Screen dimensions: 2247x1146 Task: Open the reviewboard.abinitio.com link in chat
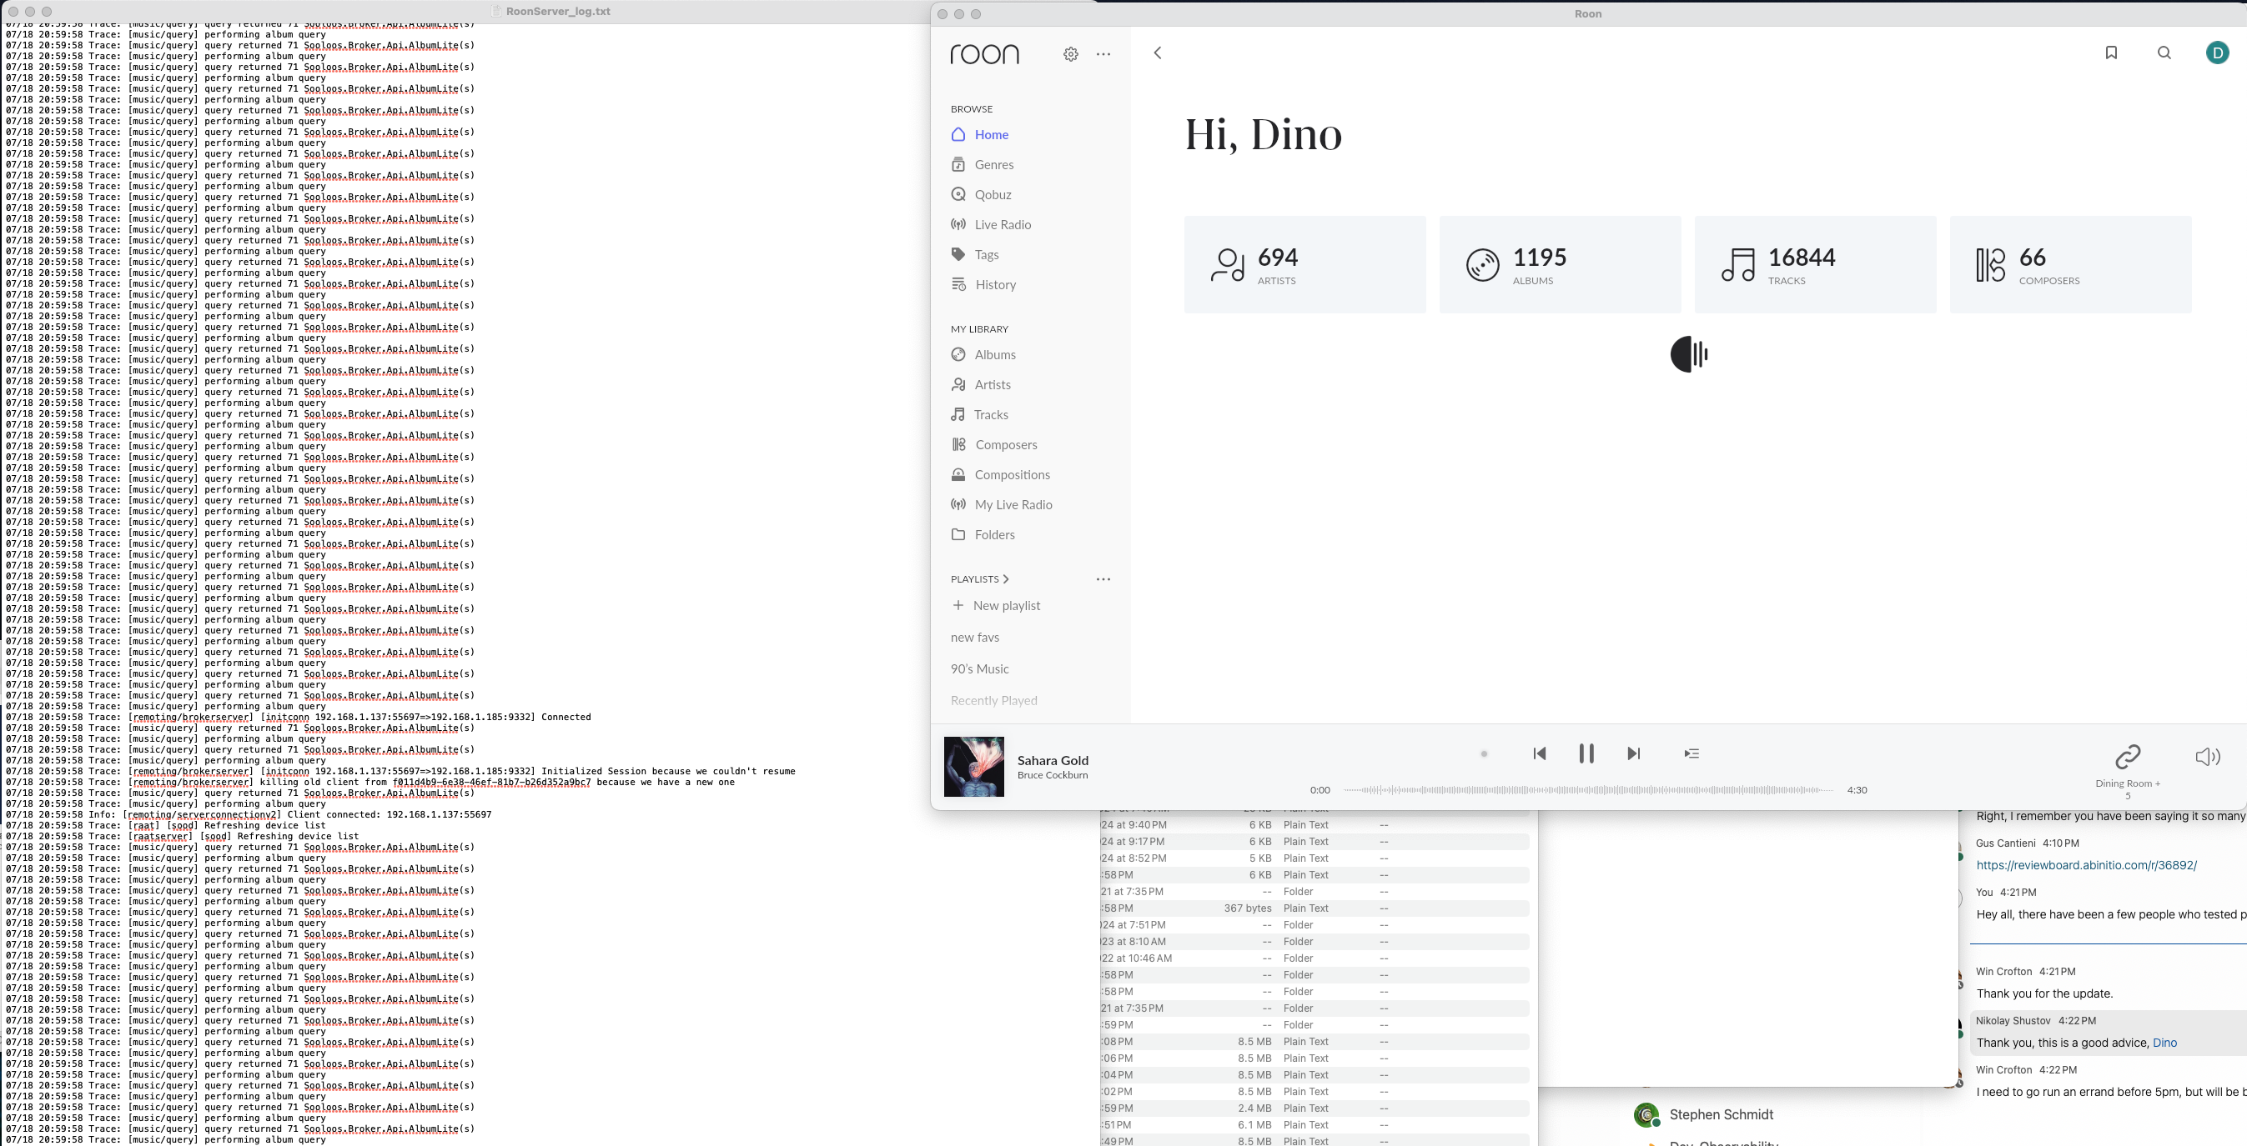click(x=2087, y=865)
